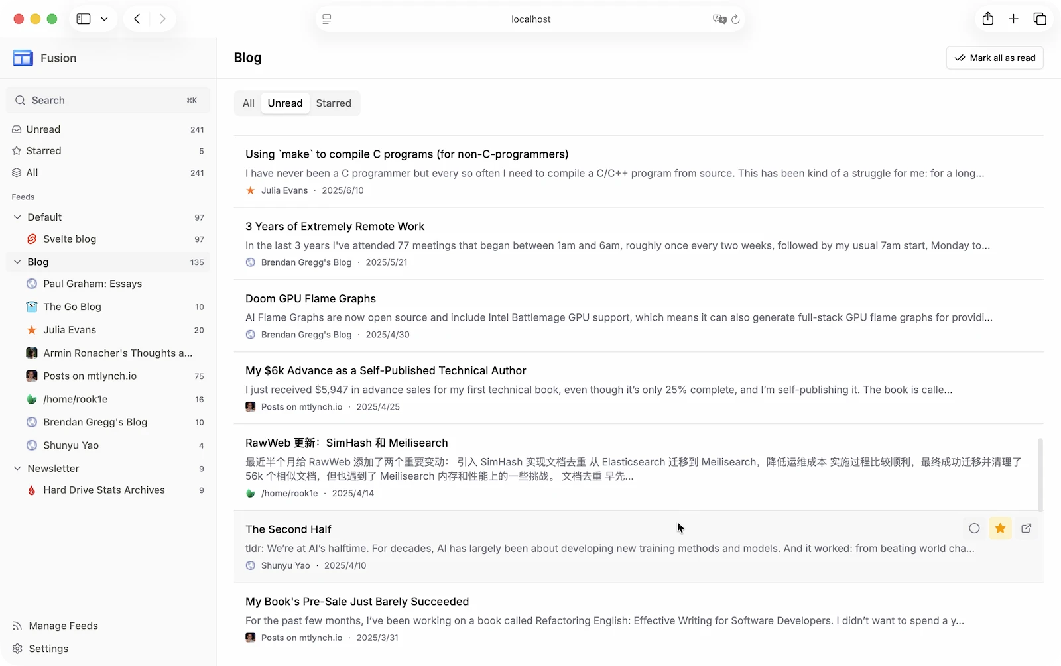Viewport: 1061px width, 666px height.
Task: Open the Search field in the sidebar
Action: tap(108, 101)
